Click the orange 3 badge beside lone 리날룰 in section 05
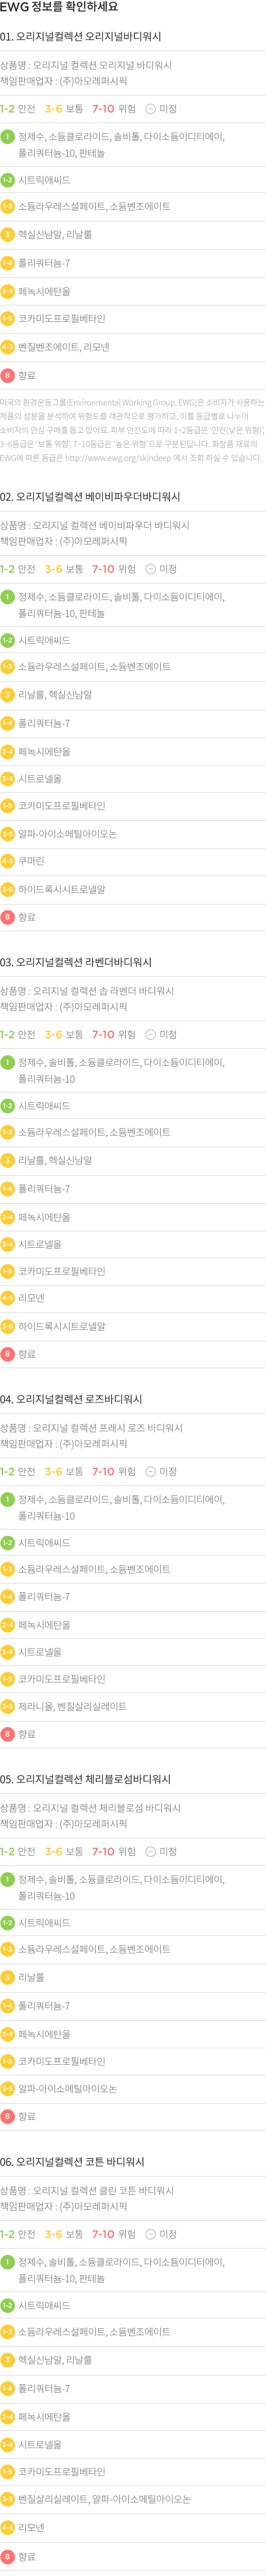Screen dimensions: 266x2576 [x=7, y=1977]
